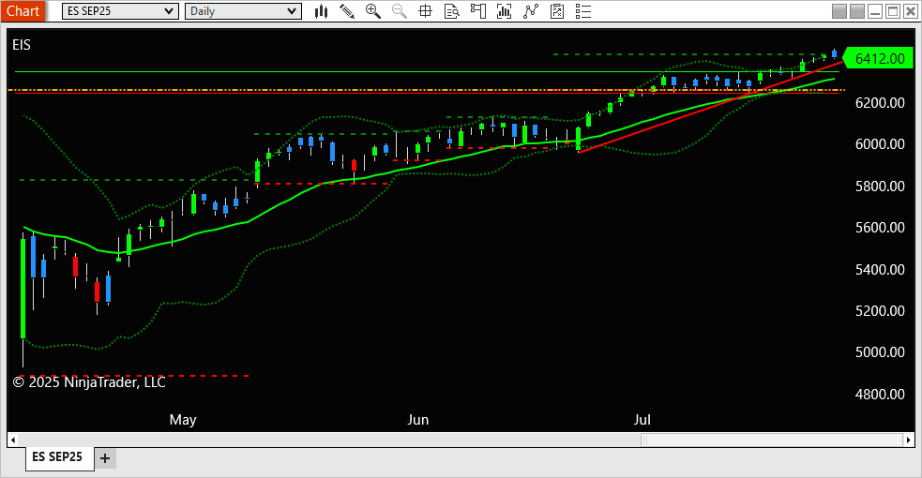922x478 pixels.
Task: Click the first gray window link square
Action: tap(839, 11)
